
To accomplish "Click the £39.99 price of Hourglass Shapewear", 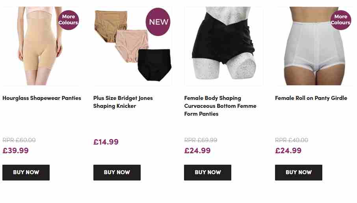I will 15,150.
